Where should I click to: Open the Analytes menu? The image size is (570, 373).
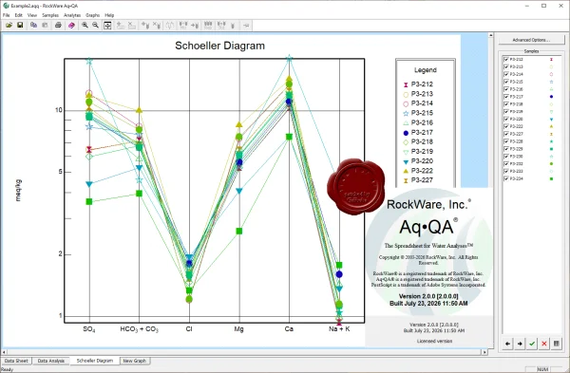point(72,15)
